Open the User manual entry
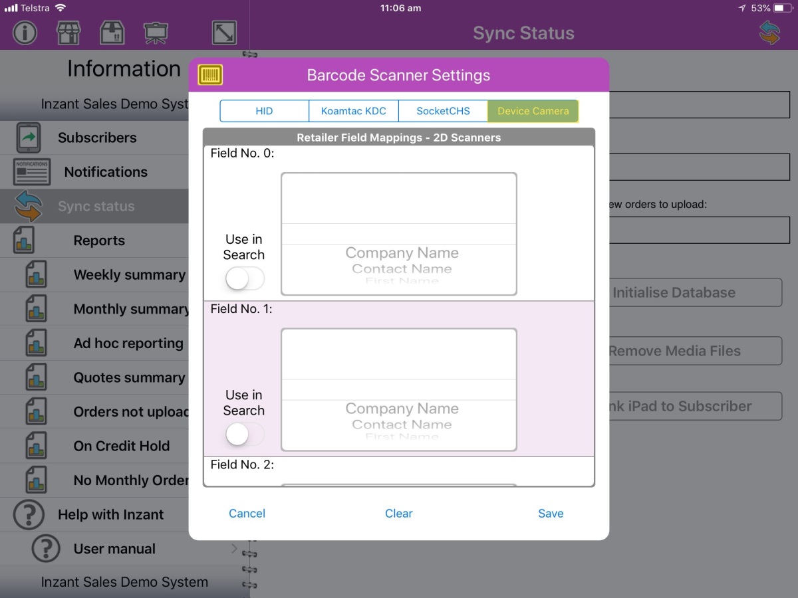 (x=114, y=549)
